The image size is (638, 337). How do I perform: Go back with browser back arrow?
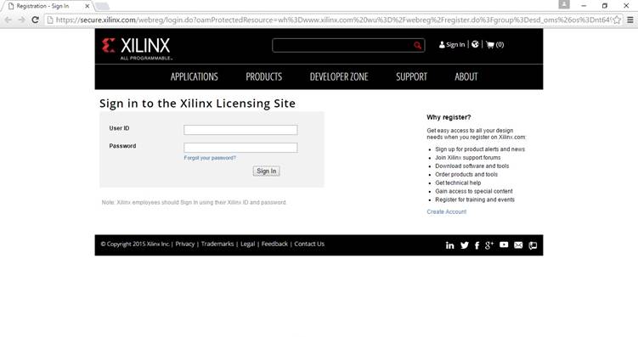click(8, 20)
